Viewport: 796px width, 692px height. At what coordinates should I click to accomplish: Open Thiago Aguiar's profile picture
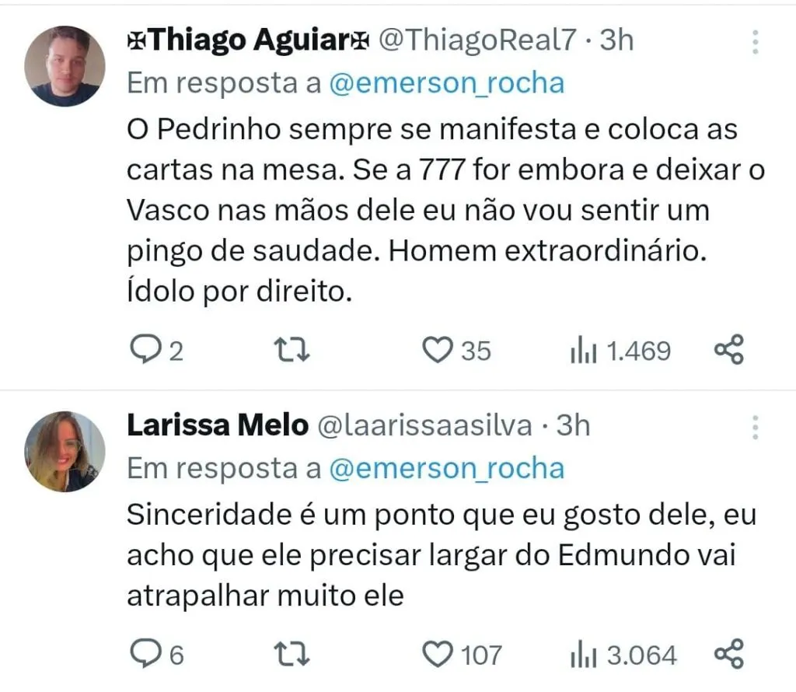coord(65,66)
